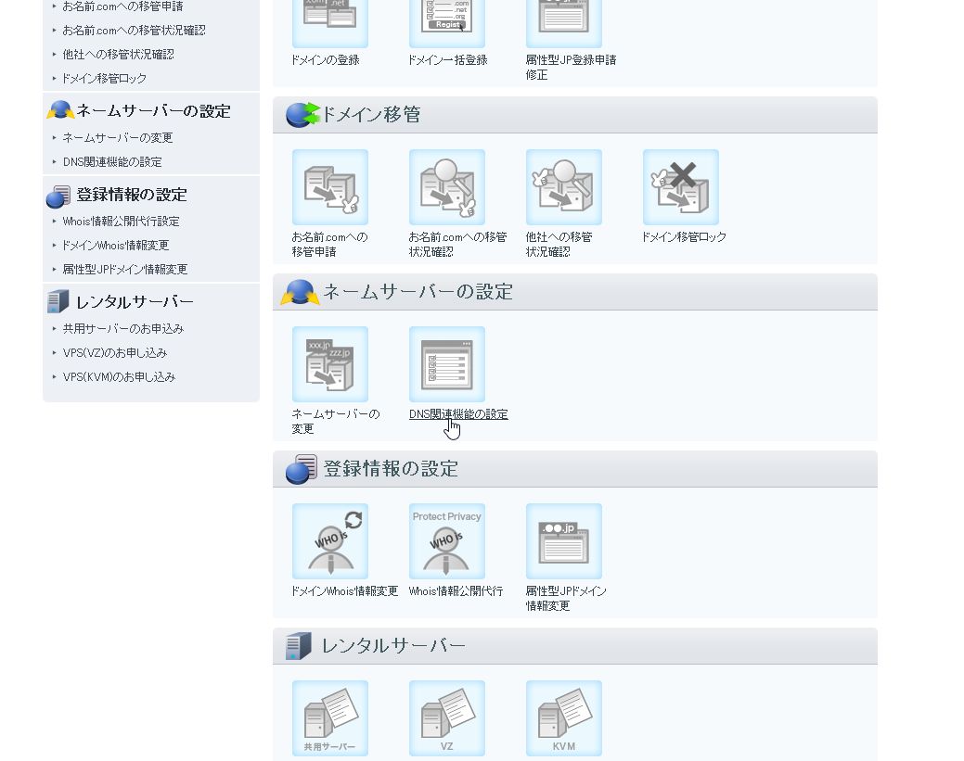Click the 他社への移管状況確認 label in main panel
Screen dimensions: 964x761
click(x=559, y=245)
